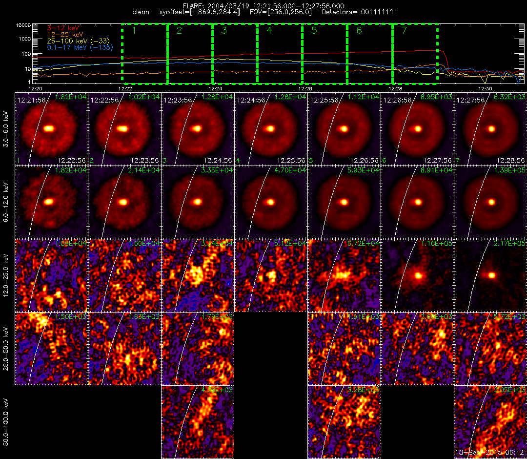Click the yellow '25-100 keV (-33)' legend entry
This screenshot has height=459, width=527.
[x=78, y=41]
